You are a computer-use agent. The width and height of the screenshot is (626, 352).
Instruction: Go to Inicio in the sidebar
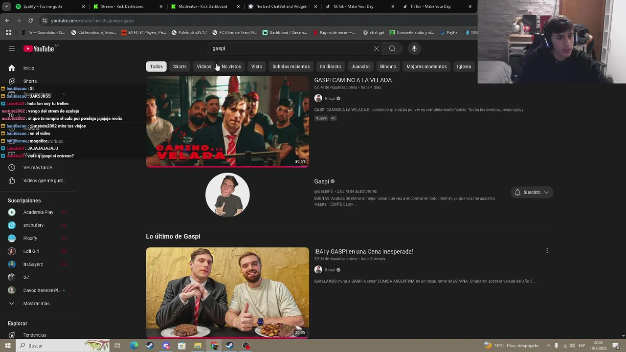[x=38, y=68]
